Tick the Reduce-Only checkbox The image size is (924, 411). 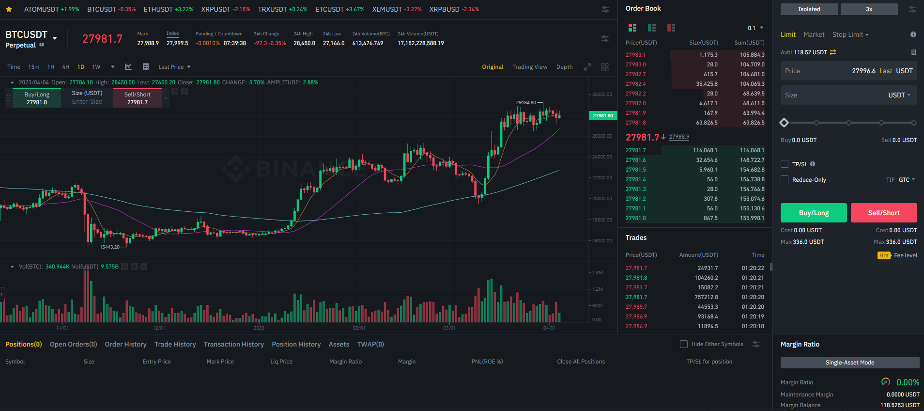coord(785,179)
